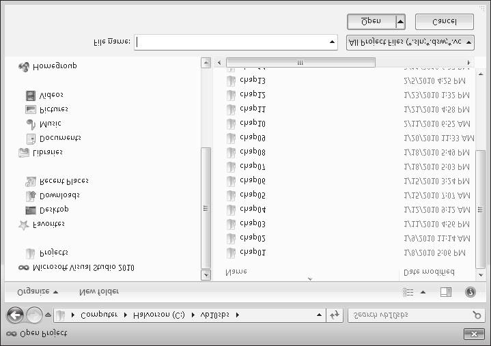This screenshot has width=491, height=346.
Task: Click the Open button
Action: (371, 22)
